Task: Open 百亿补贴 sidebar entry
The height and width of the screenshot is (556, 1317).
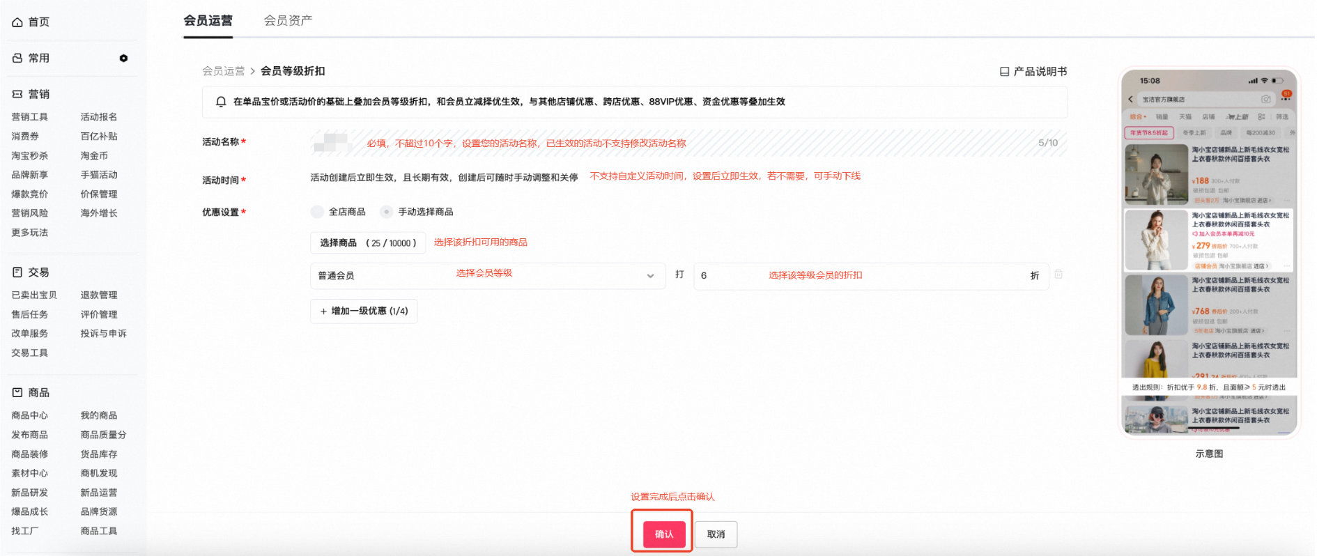Action: click(99, 137)
